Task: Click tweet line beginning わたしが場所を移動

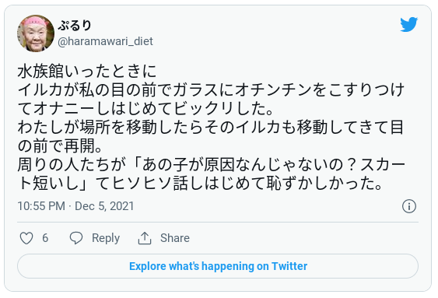Action: click(210, 127)
